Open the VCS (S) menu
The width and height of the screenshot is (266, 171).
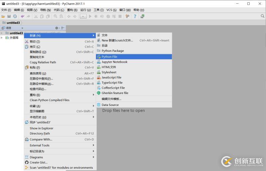click(x=111, y=10)
